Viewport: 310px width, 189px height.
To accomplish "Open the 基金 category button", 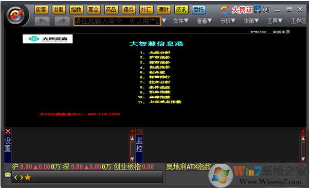I will [x=94, y=9].
